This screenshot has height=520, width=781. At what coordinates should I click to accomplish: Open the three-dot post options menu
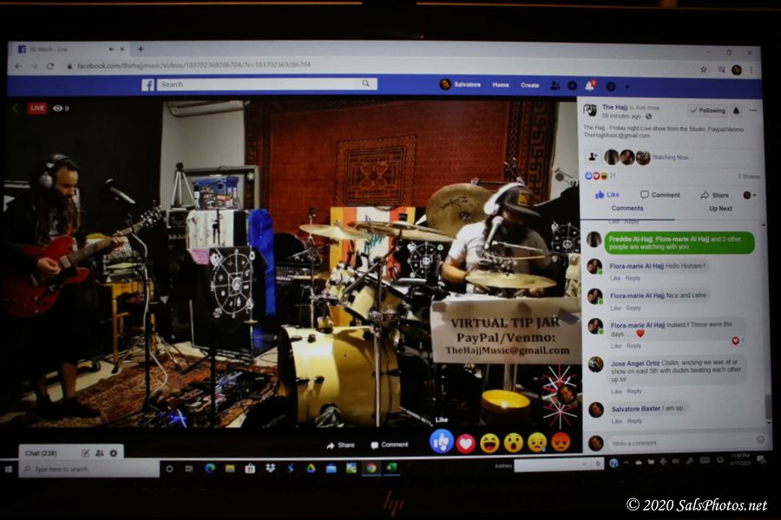(x=753, y=111)
